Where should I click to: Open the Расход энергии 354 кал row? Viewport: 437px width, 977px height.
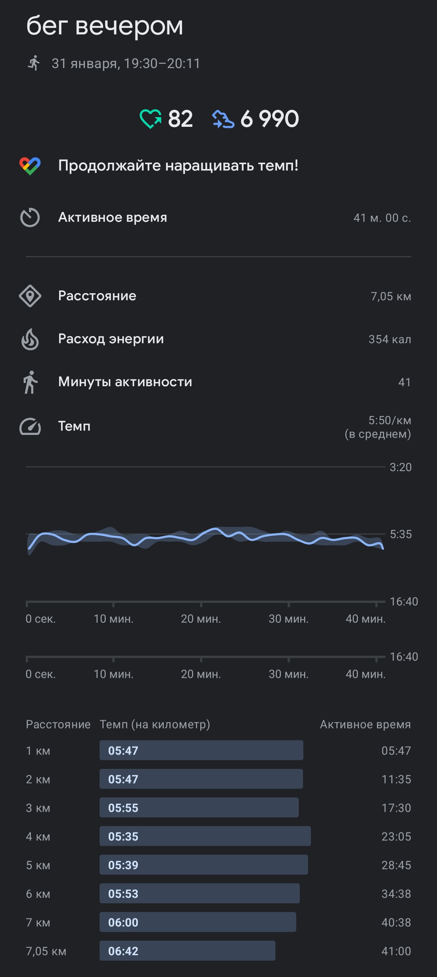[218, 339]
